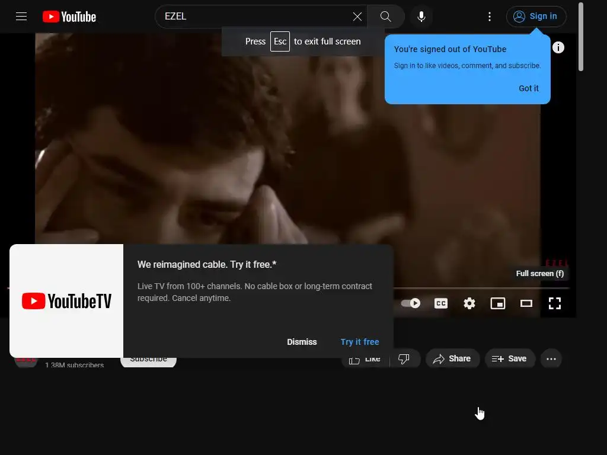The height and width of the screenshot is (455, 607).
Task: Click the Sign in button
Action: pos(536,17)
